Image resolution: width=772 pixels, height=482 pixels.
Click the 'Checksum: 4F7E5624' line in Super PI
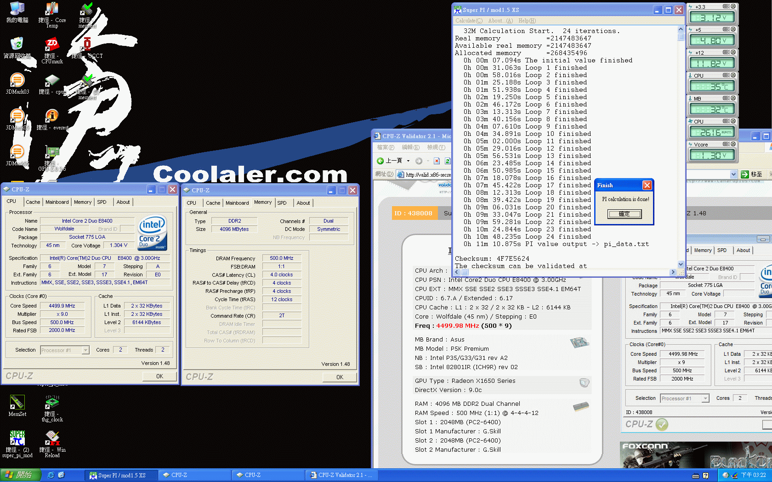[x=492, y=258]
